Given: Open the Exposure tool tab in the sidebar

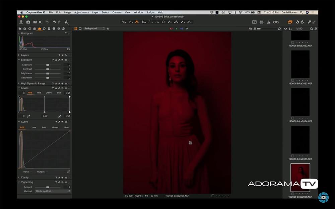Looking at the screenshot, I should 40,28.
